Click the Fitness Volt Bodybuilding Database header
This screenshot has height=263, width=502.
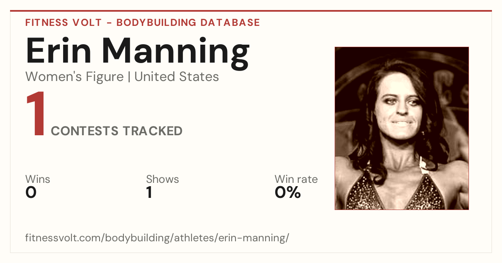pyautogui.click(x=143, y=23)
